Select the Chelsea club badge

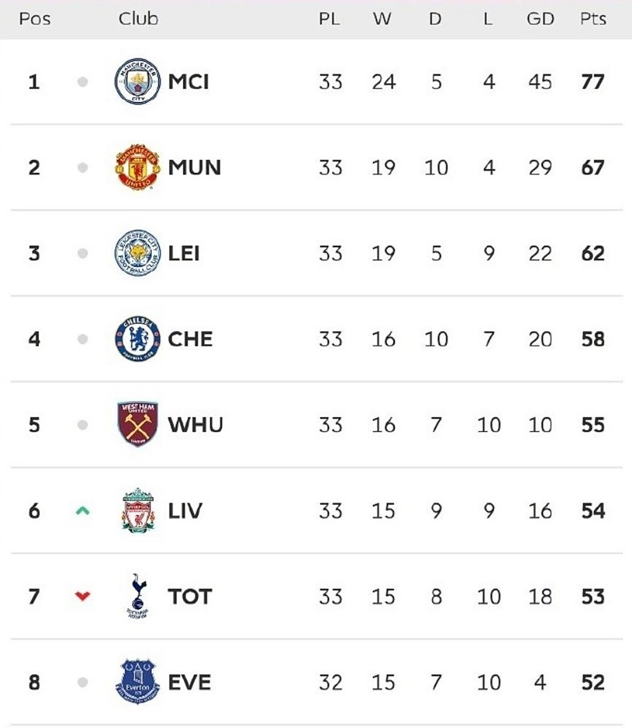click(138, 339)
